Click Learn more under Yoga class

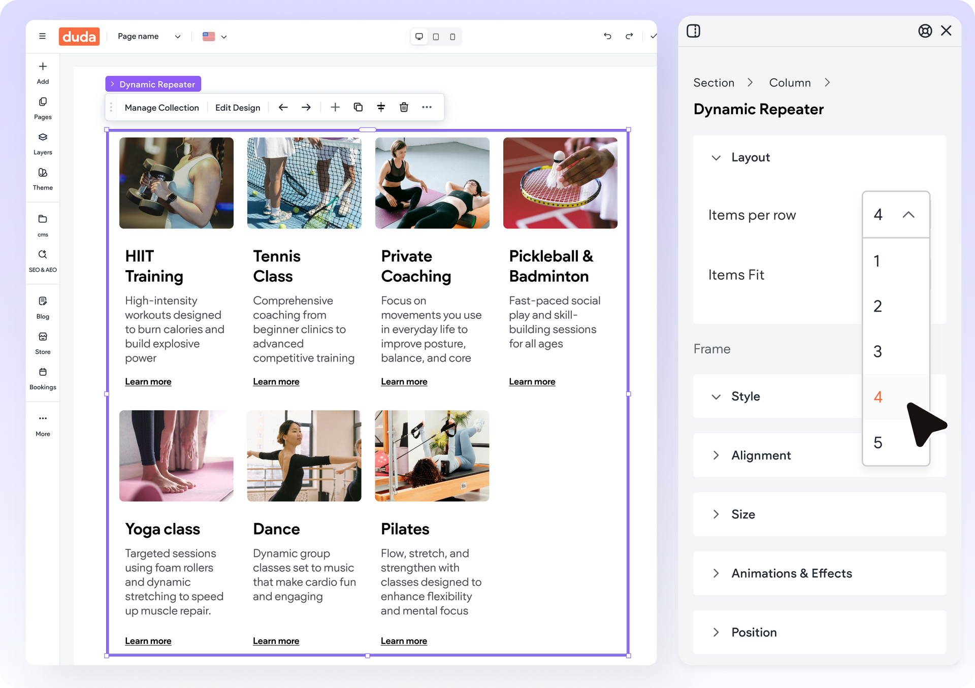pyautogui.click(x=148, y=641)
